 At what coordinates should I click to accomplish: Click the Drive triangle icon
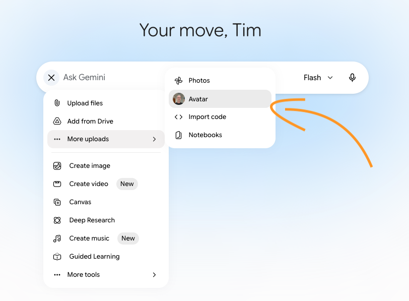57,121
